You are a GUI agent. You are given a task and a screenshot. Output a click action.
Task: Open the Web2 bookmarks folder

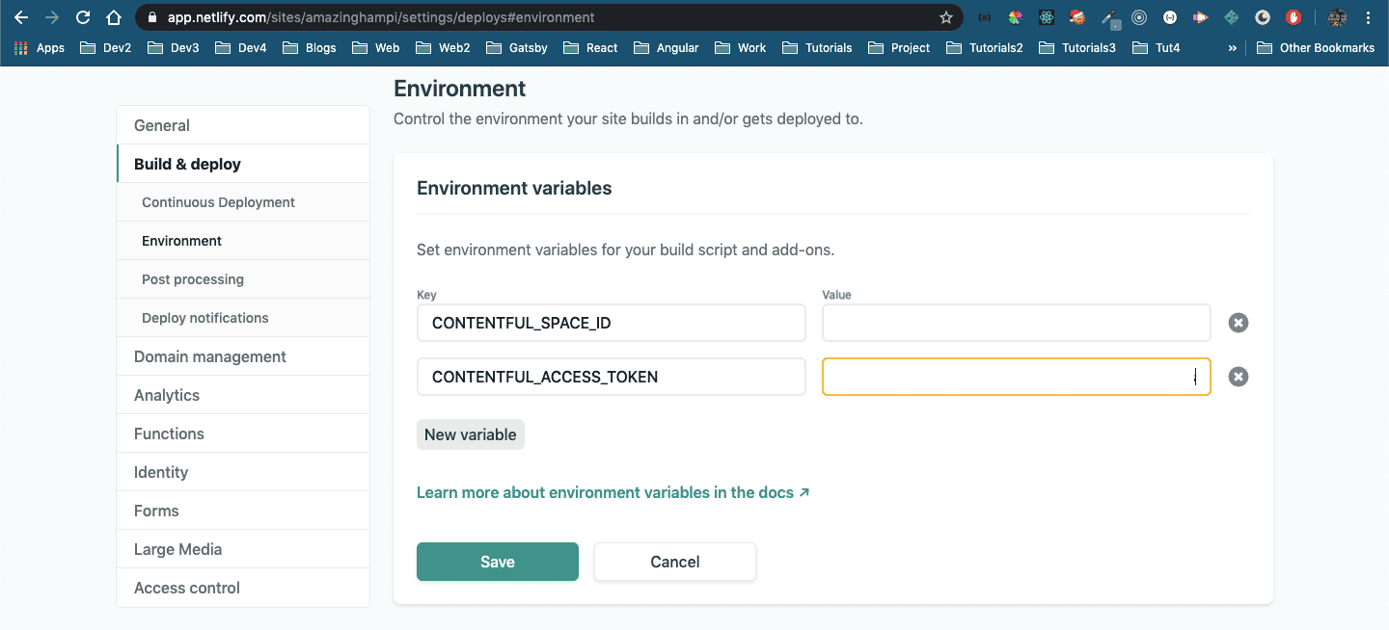(x=443, y=47)
